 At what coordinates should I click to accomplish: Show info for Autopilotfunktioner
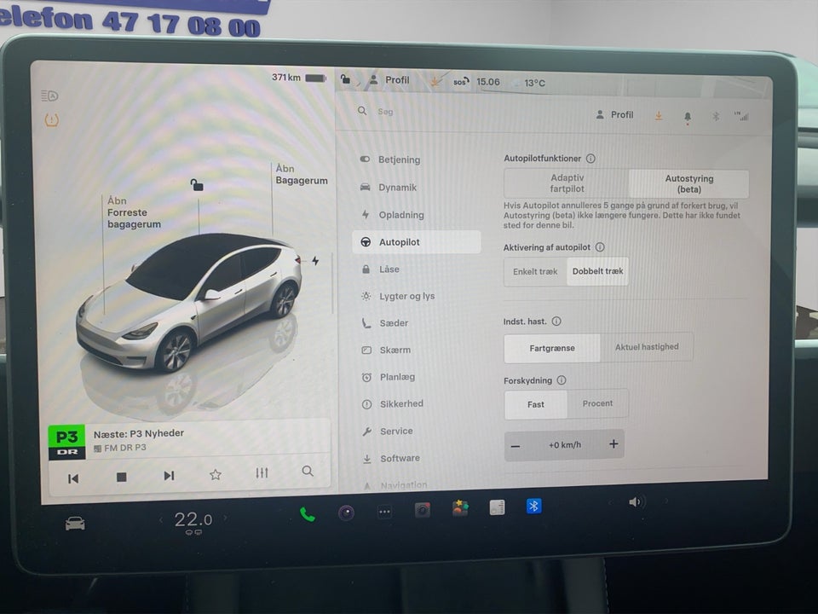pyautogui.click(x=590, y=159)
